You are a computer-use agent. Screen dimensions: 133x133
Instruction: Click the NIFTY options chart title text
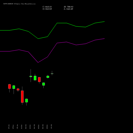pos(19,4)
